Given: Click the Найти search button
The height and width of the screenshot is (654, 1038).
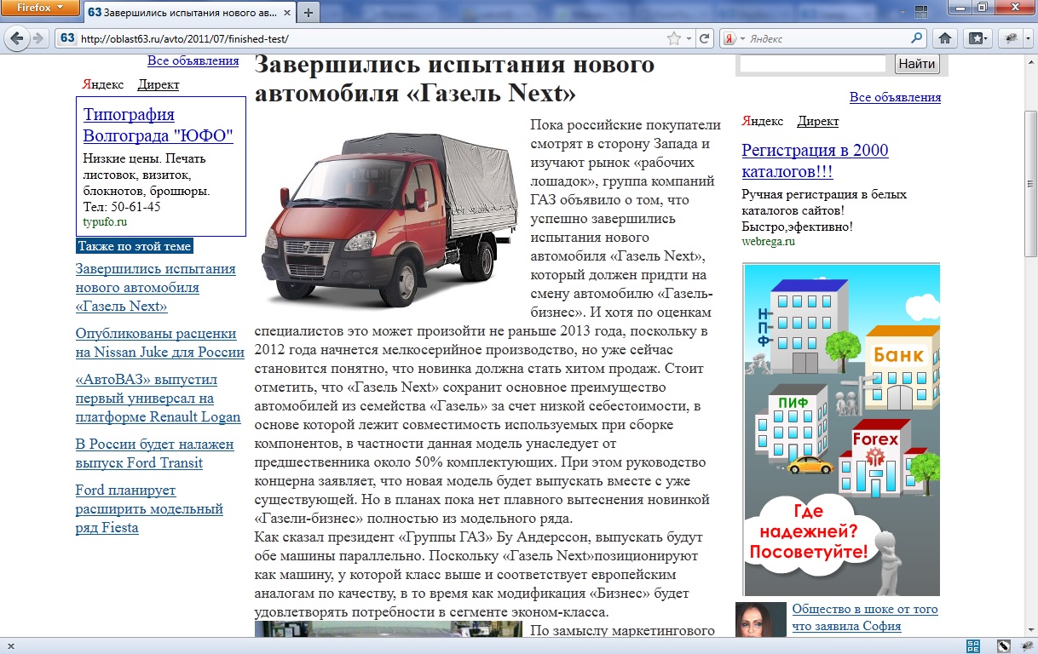Looking at the screenshot, I should pyautogui.click(x=917, y=64).
